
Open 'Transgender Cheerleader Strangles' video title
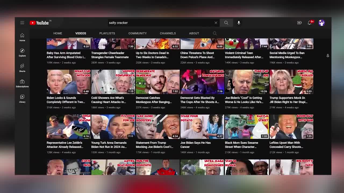110,55
